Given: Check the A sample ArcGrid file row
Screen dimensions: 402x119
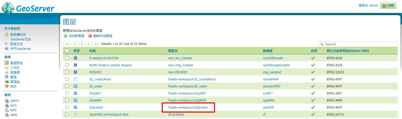Looking at the screenshot, I should pos(67,58).
